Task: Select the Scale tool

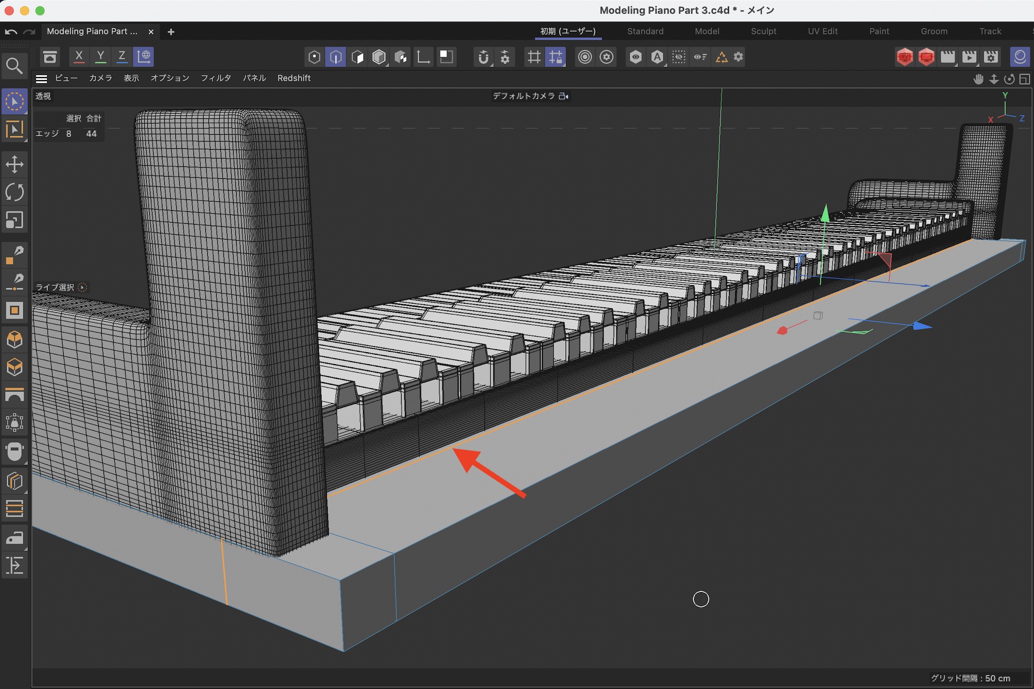Action: tap(14, 220)
